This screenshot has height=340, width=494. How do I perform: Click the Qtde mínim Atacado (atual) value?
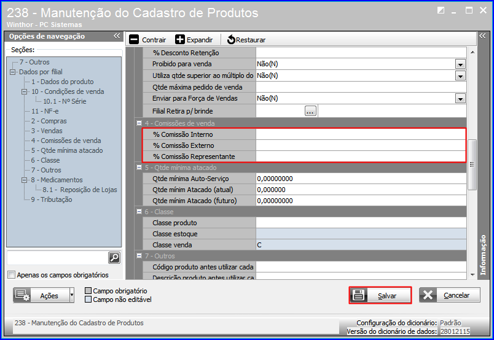[361, 190]
